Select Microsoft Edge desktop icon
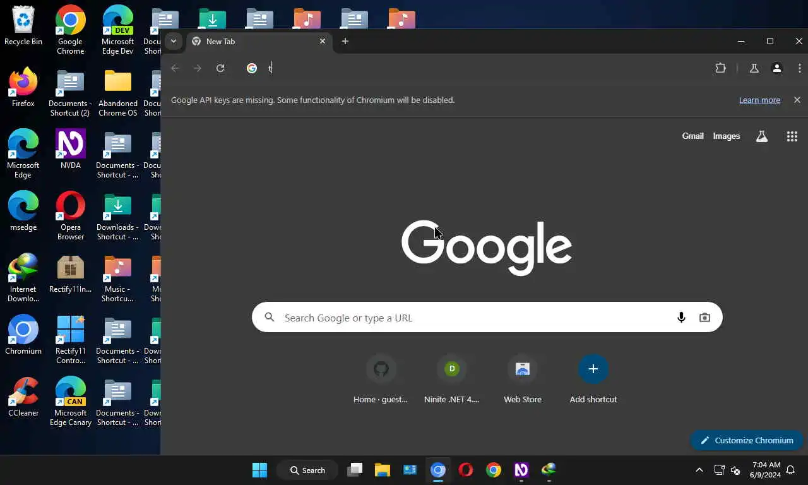 [23, 154]
